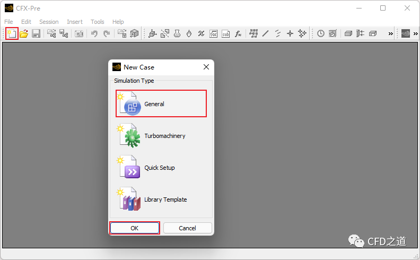Click the Undo arrow icon

[94, 33]
